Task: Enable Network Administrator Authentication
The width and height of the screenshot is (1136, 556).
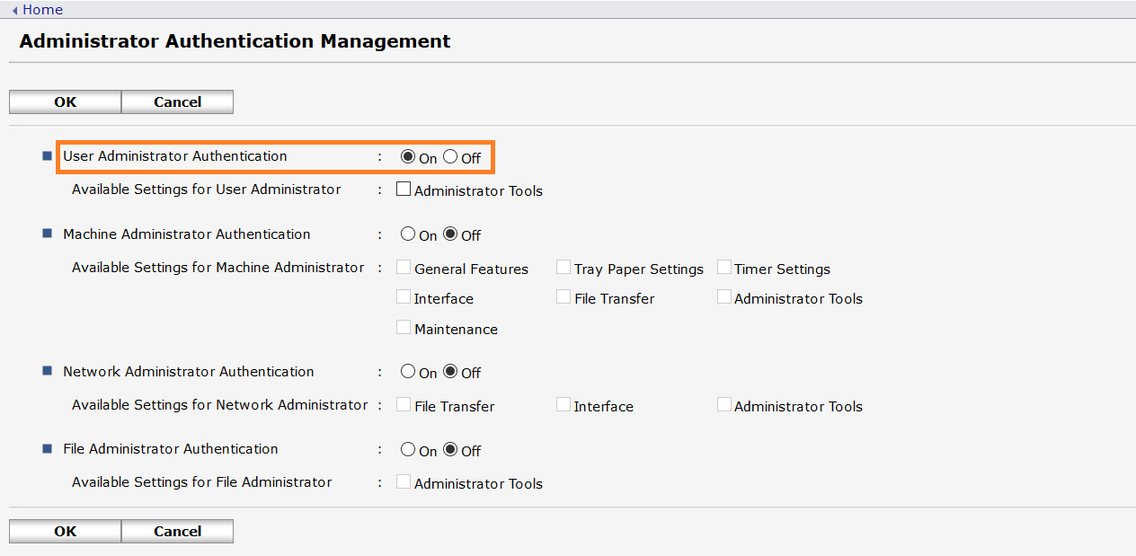Action: (x=407, y=371)
